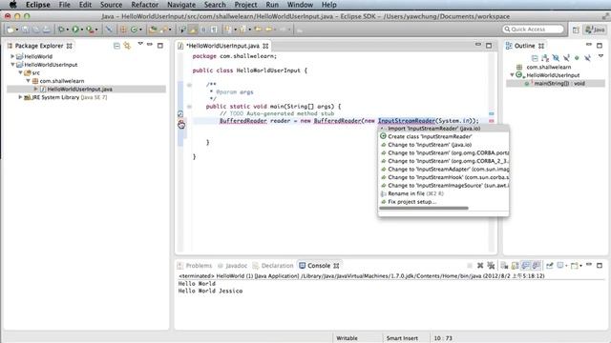Open the Source menu
The height and width of the screenshot is (343, 611).
coord(111,5)
